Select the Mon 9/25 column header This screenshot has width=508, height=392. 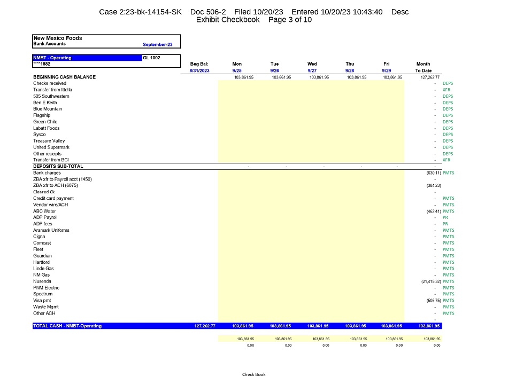click(x=237, y=67)
